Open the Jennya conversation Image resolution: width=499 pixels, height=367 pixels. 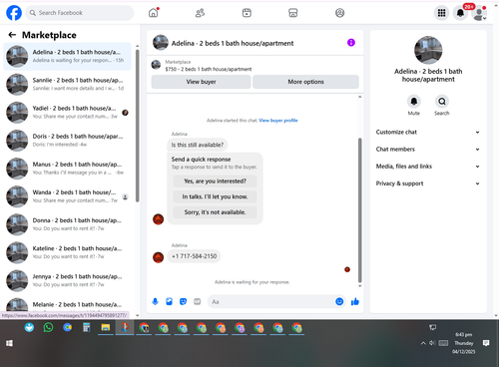coord(67,280)
